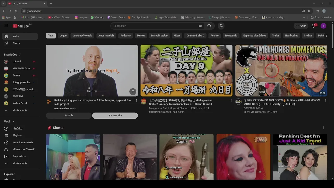Open the Replit ad thumbnail

[x=92, y=70]
